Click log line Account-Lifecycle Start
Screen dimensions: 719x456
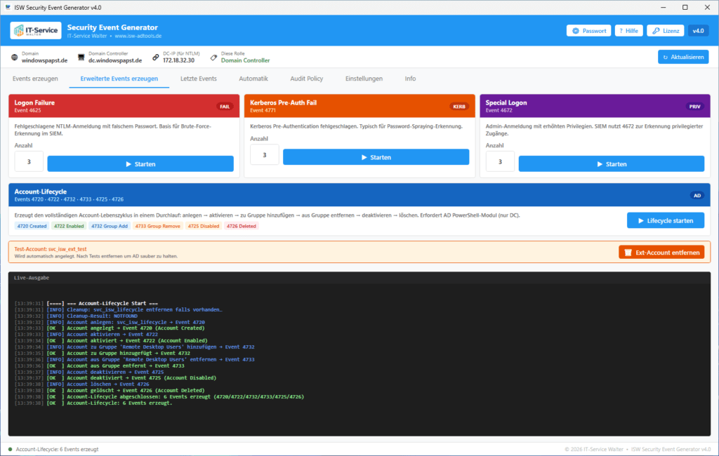pos(86,303)
